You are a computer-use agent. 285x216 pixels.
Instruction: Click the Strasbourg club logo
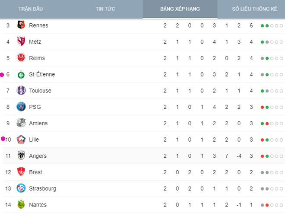21,188
